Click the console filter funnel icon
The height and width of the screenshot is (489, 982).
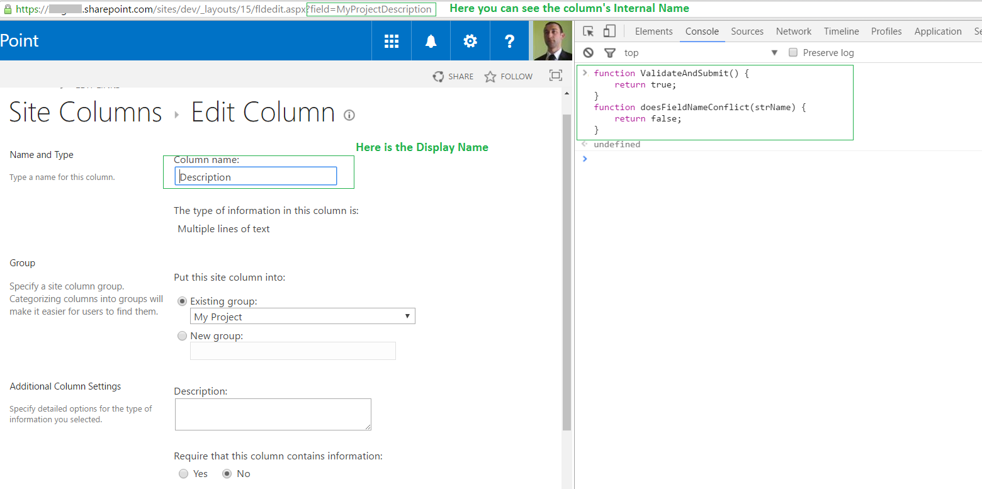tap(609, 53)
